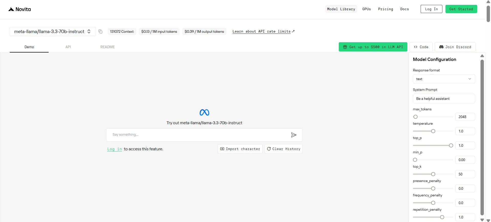
Task: Click the Get Started button
Action: tap(461, 9)
